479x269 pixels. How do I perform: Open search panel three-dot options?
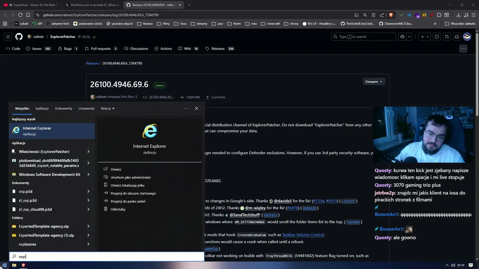[x=186, y=108]
